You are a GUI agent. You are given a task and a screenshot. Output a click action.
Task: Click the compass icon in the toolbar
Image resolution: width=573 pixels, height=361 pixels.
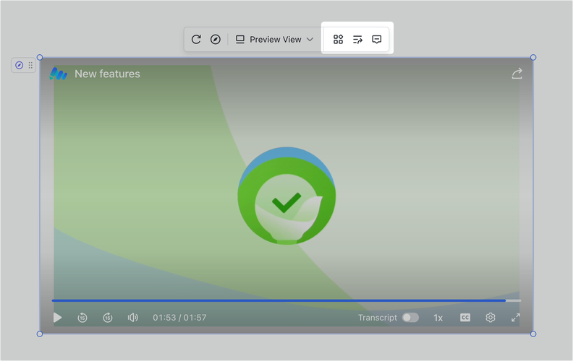point(215,40)
